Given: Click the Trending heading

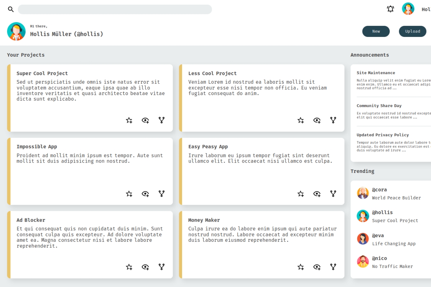Looking at the screenshot, I should 362,171.
